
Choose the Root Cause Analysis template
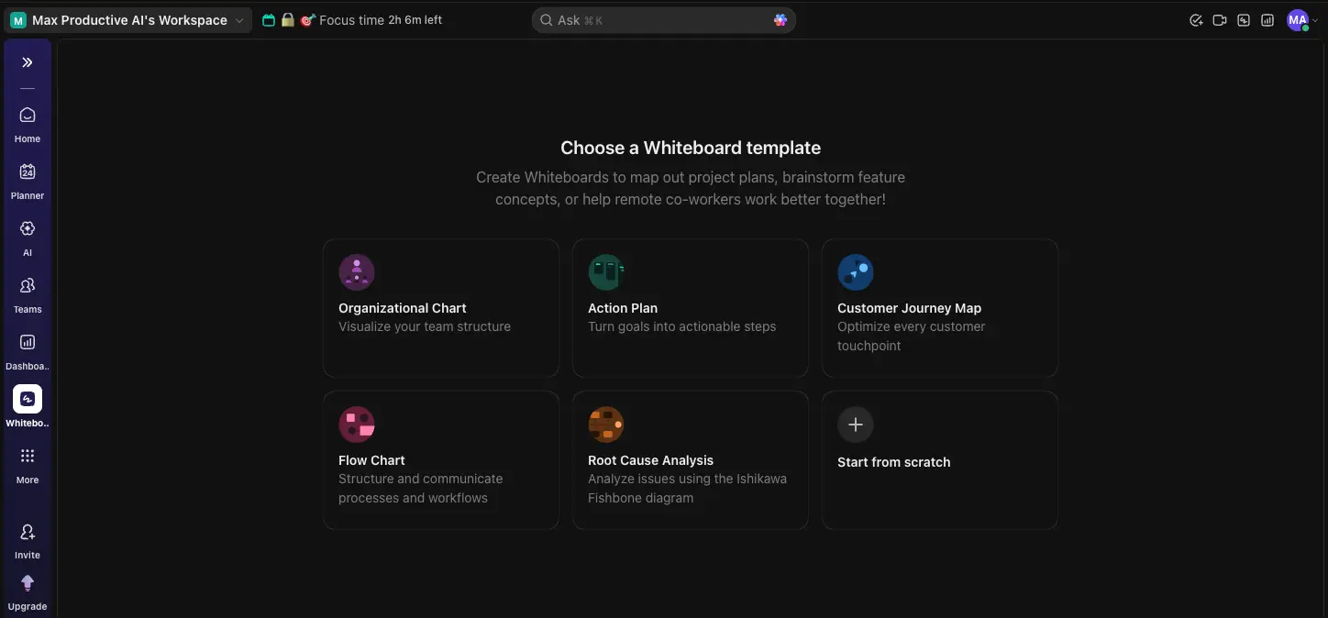pyautogui.click(x=690, y=460)
